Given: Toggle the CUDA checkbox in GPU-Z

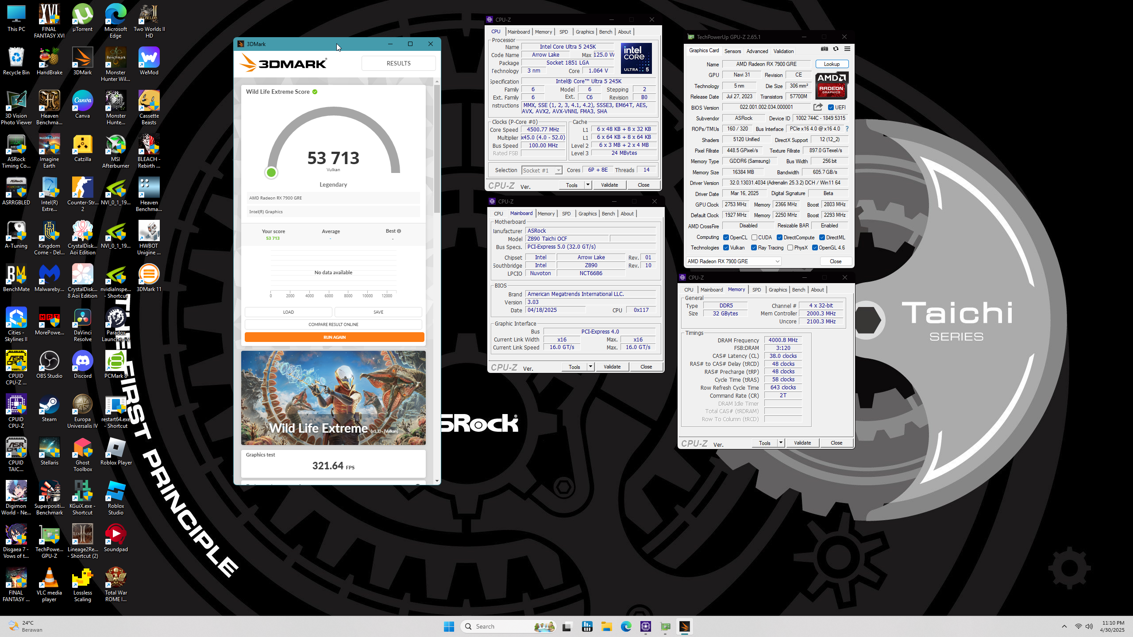Looking at the screenshot, I should click(x=754, y=238).
